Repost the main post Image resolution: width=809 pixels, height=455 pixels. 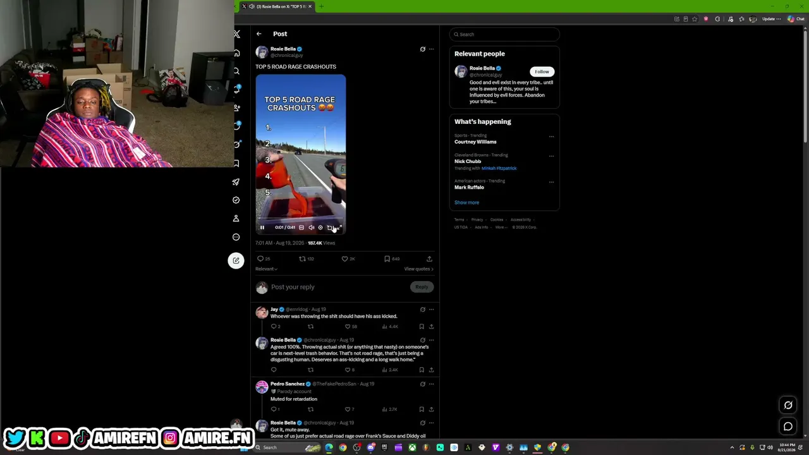tap(303, 258)
